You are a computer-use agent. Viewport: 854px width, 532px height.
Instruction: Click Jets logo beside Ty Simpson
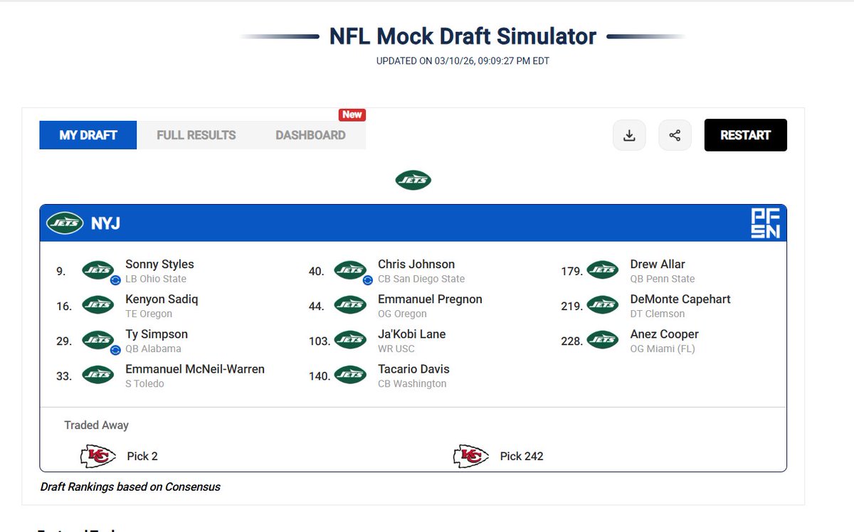pyautogui.click(x=98, y=340)
